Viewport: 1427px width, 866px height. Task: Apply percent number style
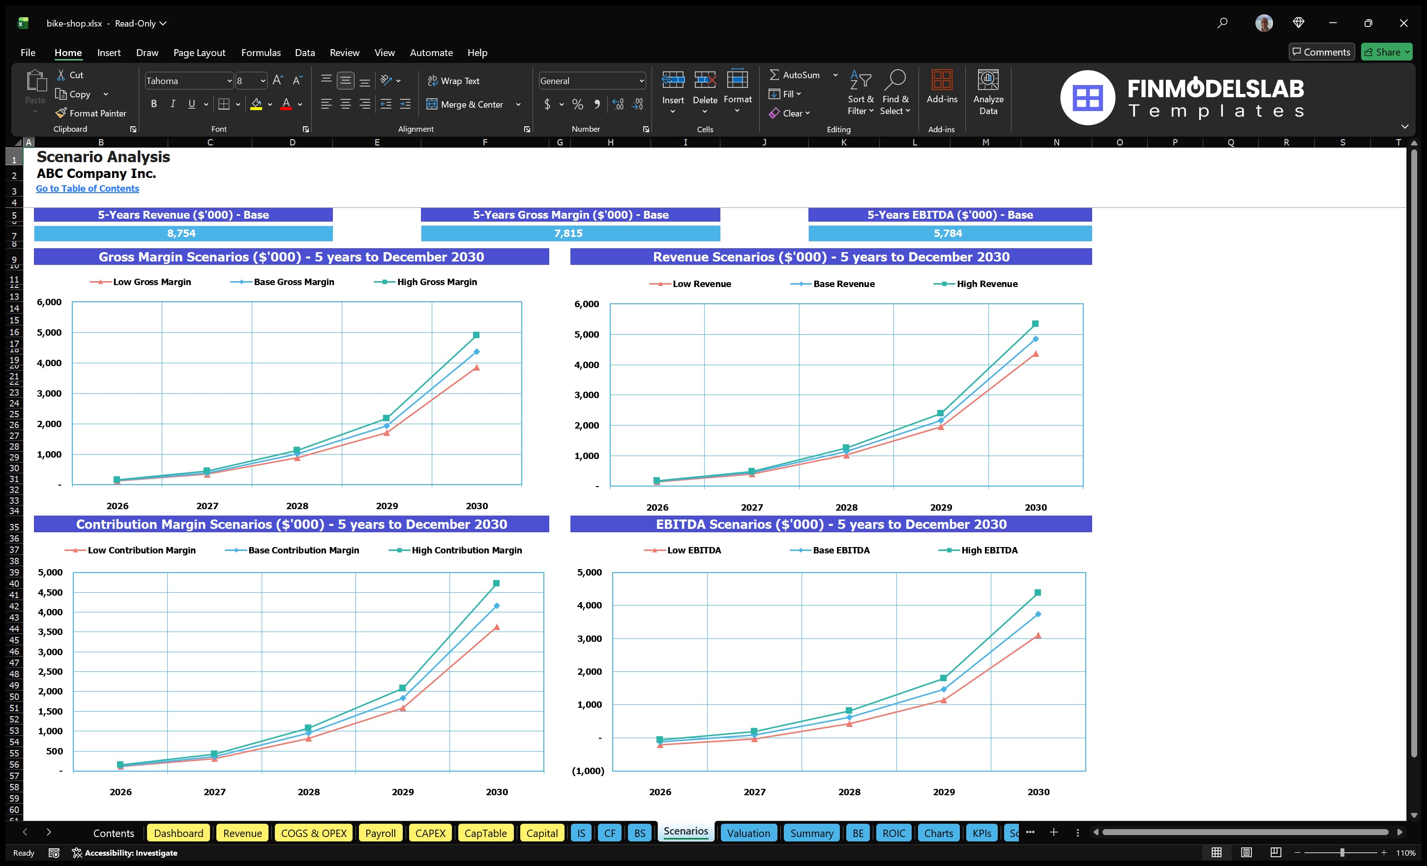[577, 104]
